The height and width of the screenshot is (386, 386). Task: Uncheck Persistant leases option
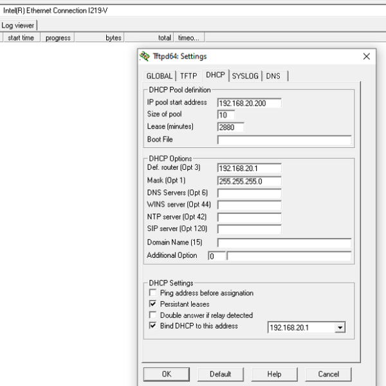click(153, 304)
